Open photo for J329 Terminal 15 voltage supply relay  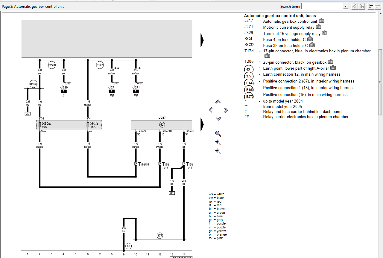click(325, 33)
